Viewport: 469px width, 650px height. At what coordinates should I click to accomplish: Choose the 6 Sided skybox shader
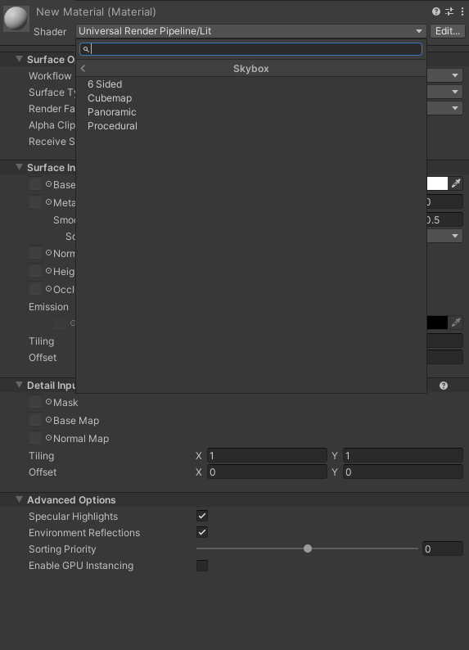[251, 84]
